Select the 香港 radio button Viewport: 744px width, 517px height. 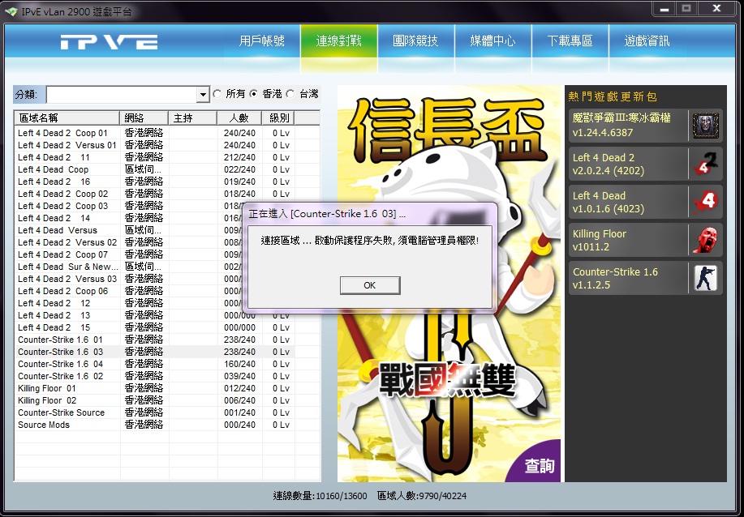tap(254, 94)
